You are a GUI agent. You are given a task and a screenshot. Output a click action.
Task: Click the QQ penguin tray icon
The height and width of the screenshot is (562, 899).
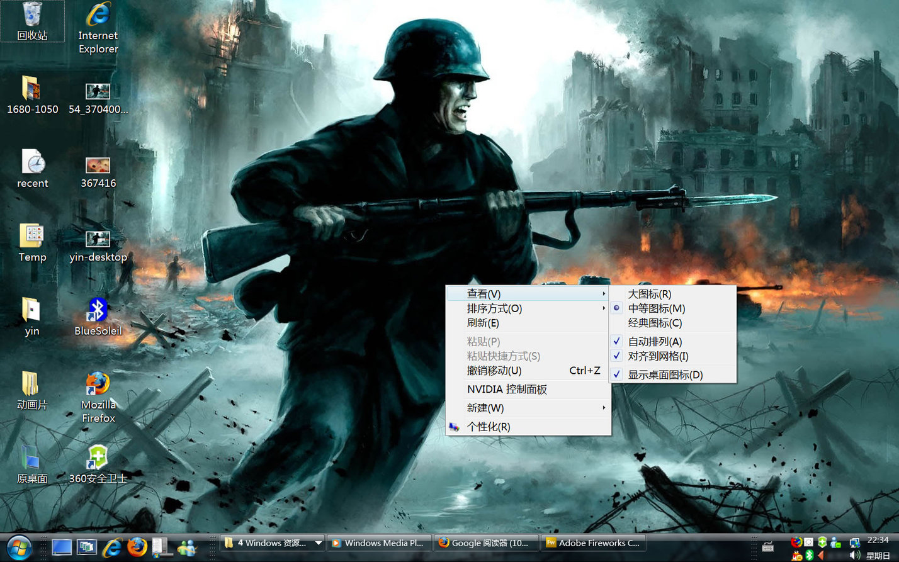(796, 555)
